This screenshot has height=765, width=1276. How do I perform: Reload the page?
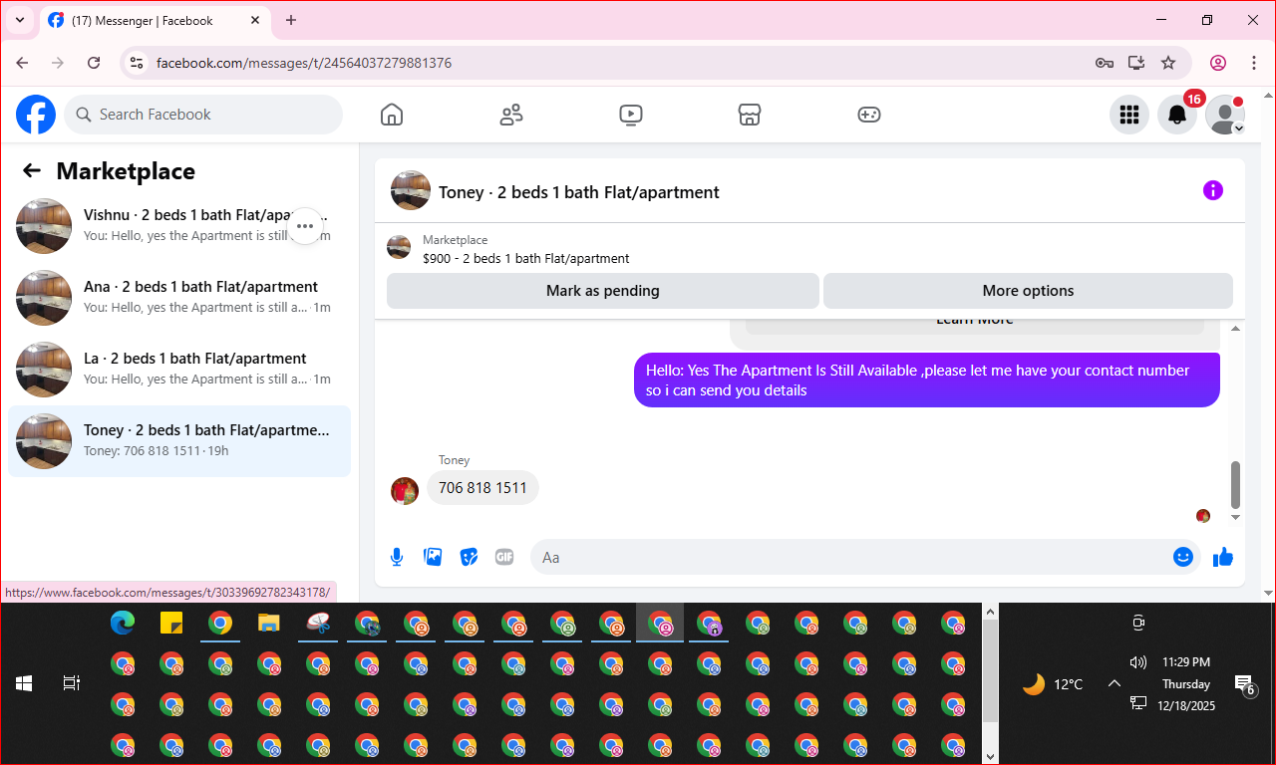[94, 63]
